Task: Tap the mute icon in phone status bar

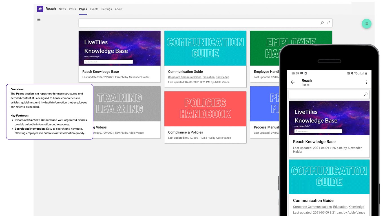Action: pyautogui.click(x=352, y=73)
